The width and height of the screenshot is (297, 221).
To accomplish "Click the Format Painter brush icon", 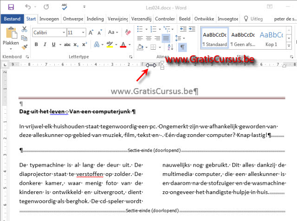I will [x=24, y=47].
